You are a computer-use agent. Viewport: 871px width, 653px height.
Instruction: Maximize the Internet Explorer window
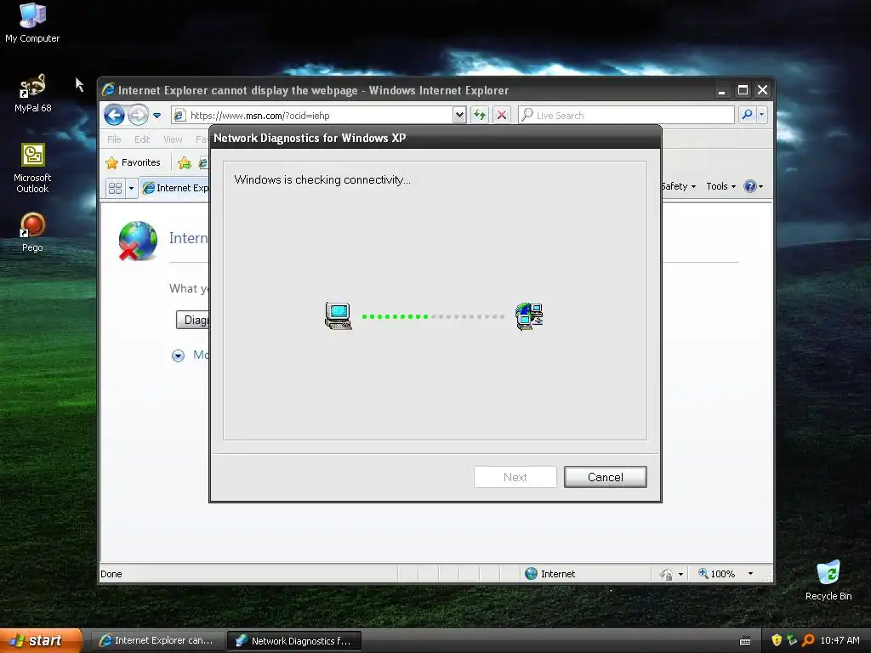743,90
